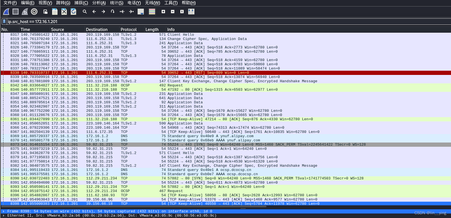Sort packets by the Source column
The image size is (451, 218).
coord(68,30)
